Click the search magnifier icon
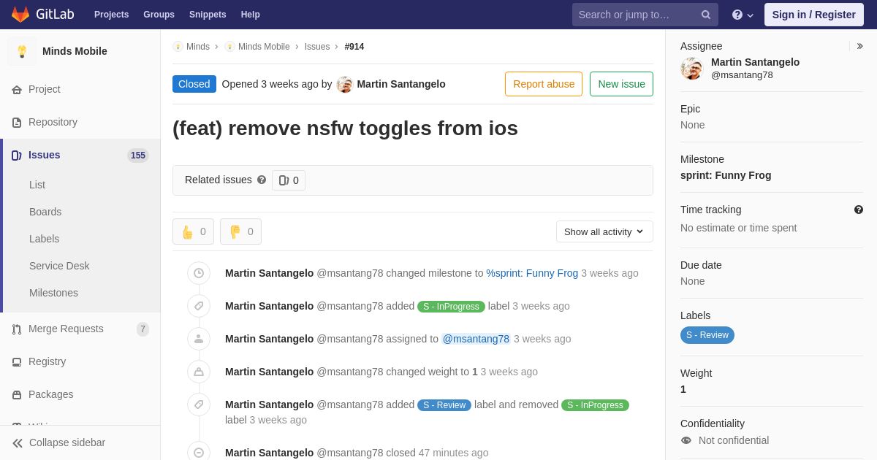The height and width of the screenshot is (460, 877). coord(706,15)
